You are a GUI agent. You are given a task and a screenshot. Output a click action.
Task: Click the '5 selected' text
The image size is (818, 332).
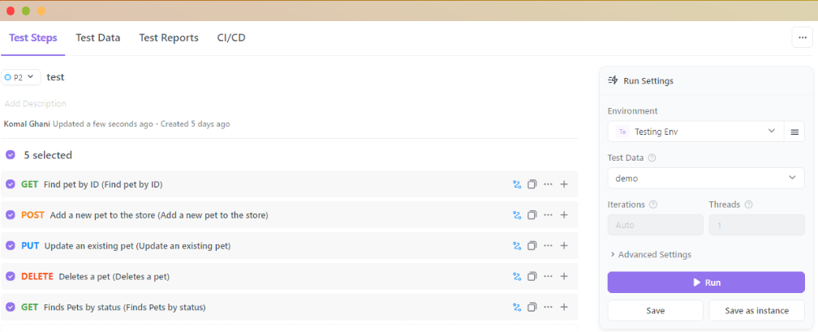click(x=48, y=155)
